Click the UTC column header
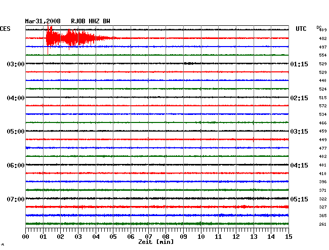 coord(301,29)
